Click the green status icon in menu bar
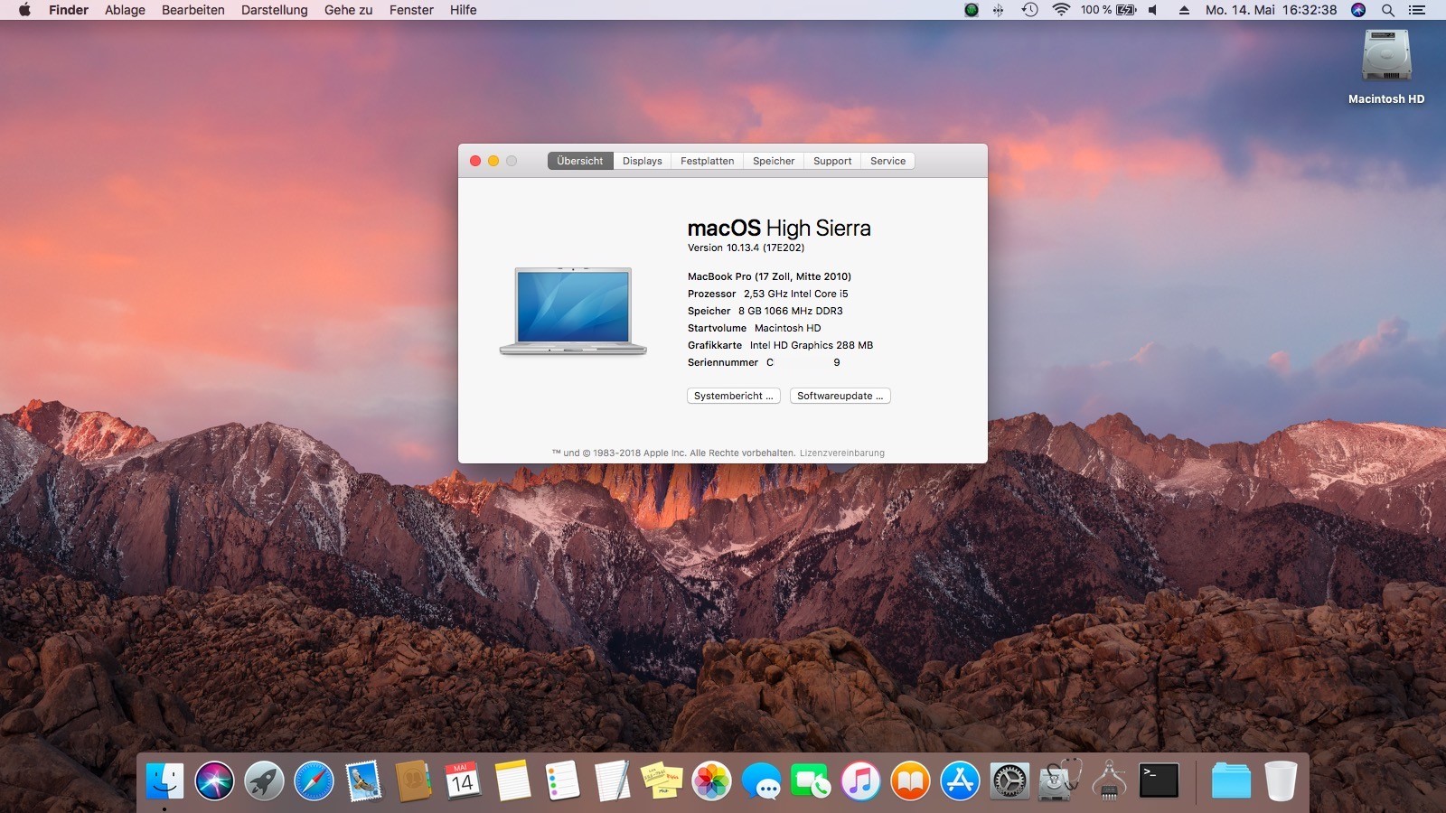 coord(972,10)
